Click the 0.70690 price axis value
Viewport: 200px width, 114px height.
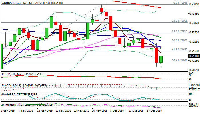[194, 70]
